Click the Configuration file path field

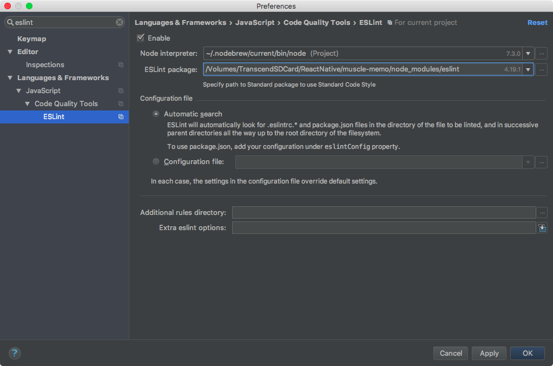(379, 162)
